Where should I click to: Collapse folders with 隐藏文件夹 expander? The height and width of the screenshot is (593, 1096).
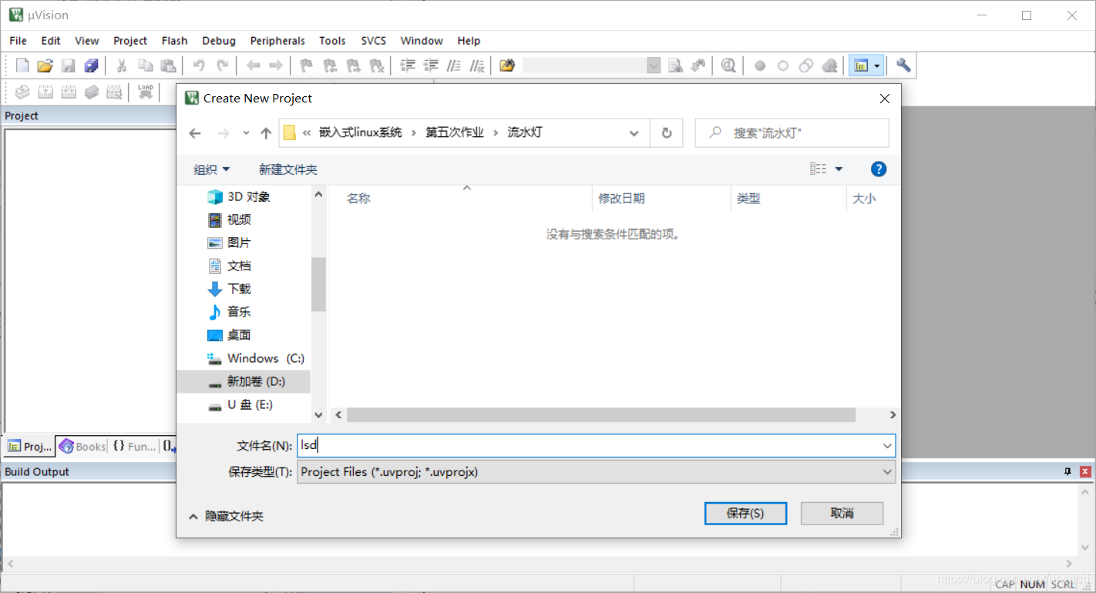pos(227,516)
